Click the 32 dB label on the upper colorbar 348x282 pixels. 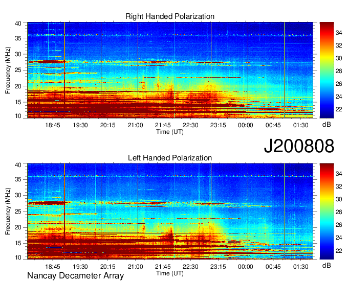coord(339,45)
